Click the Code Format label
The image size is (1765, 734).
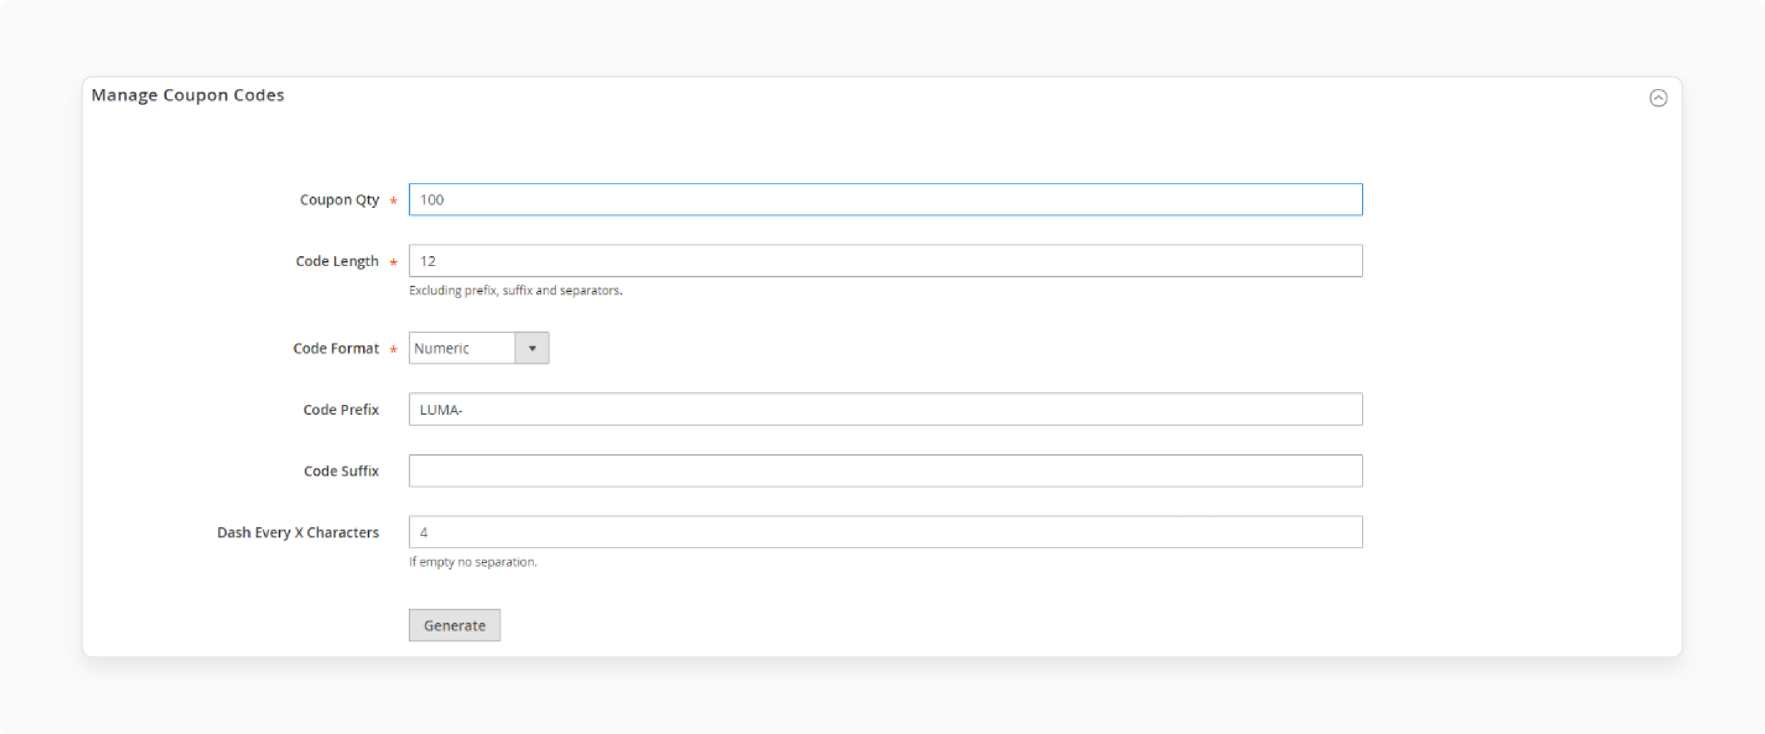pyautogui.click(x=336, y=348)
